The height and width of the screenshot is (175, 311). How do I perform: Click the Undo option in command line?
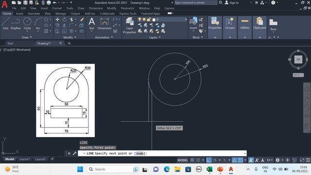(139, 154)
